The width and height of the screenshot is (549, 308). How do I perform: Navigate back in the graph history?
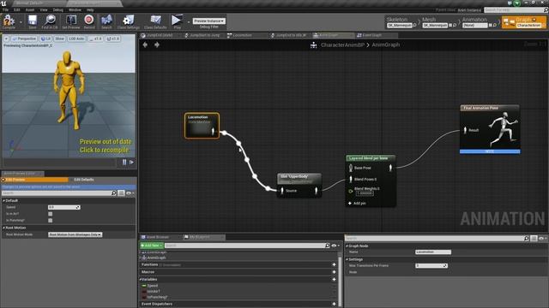[145, 44]
